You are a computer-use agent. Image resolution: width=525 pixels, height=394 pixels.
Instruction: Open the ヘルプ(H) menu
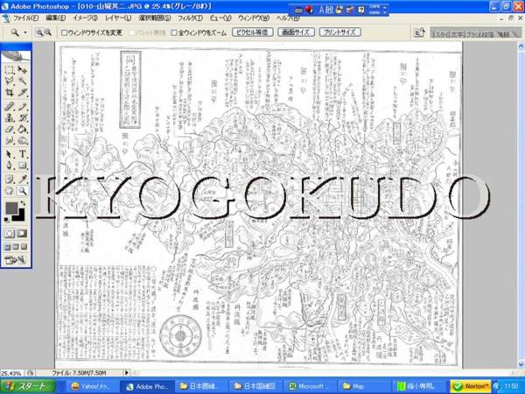[x=288, y=18]
